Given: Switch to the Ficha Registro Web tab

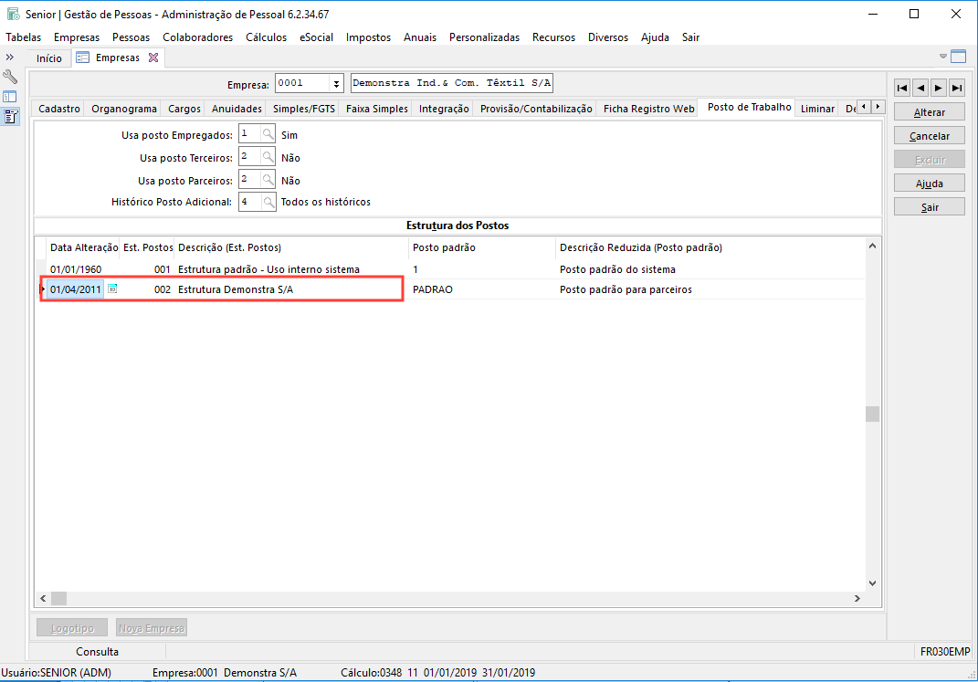Looking at the screenshot, I should (648, 109).
